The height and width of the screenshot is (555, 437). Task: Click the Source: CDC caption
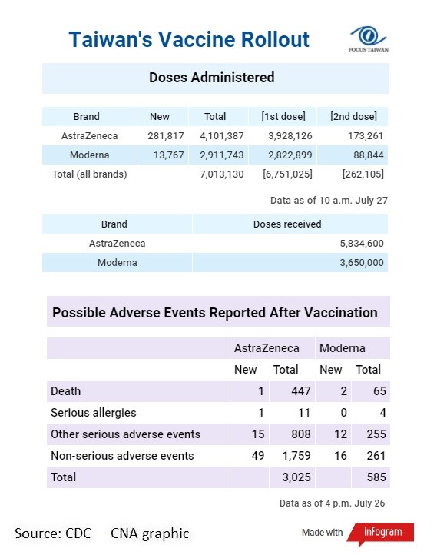(x=53, y=533)
